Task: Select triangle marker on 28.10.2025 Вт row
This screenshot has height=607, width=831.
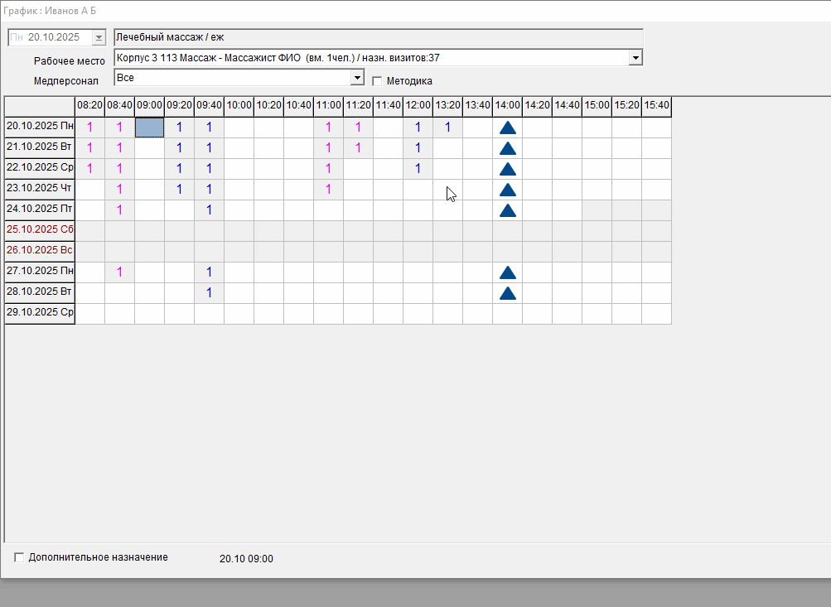Action: tap(508, 293)
